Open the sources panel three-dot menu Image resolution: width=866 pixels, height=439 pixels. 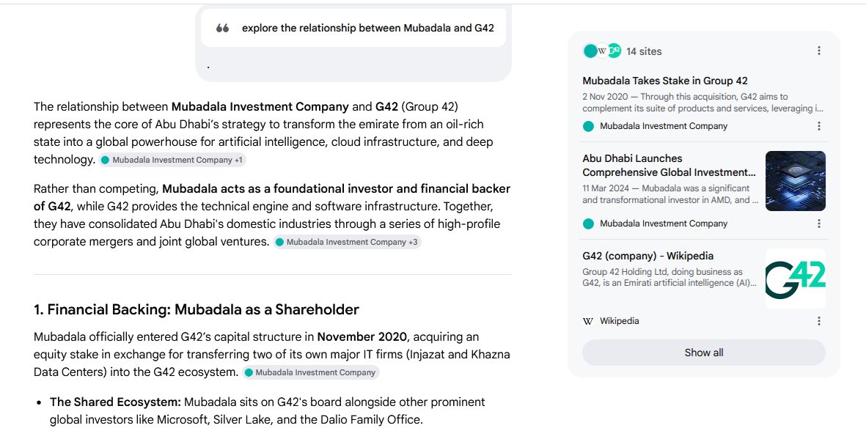coord(818,51)
